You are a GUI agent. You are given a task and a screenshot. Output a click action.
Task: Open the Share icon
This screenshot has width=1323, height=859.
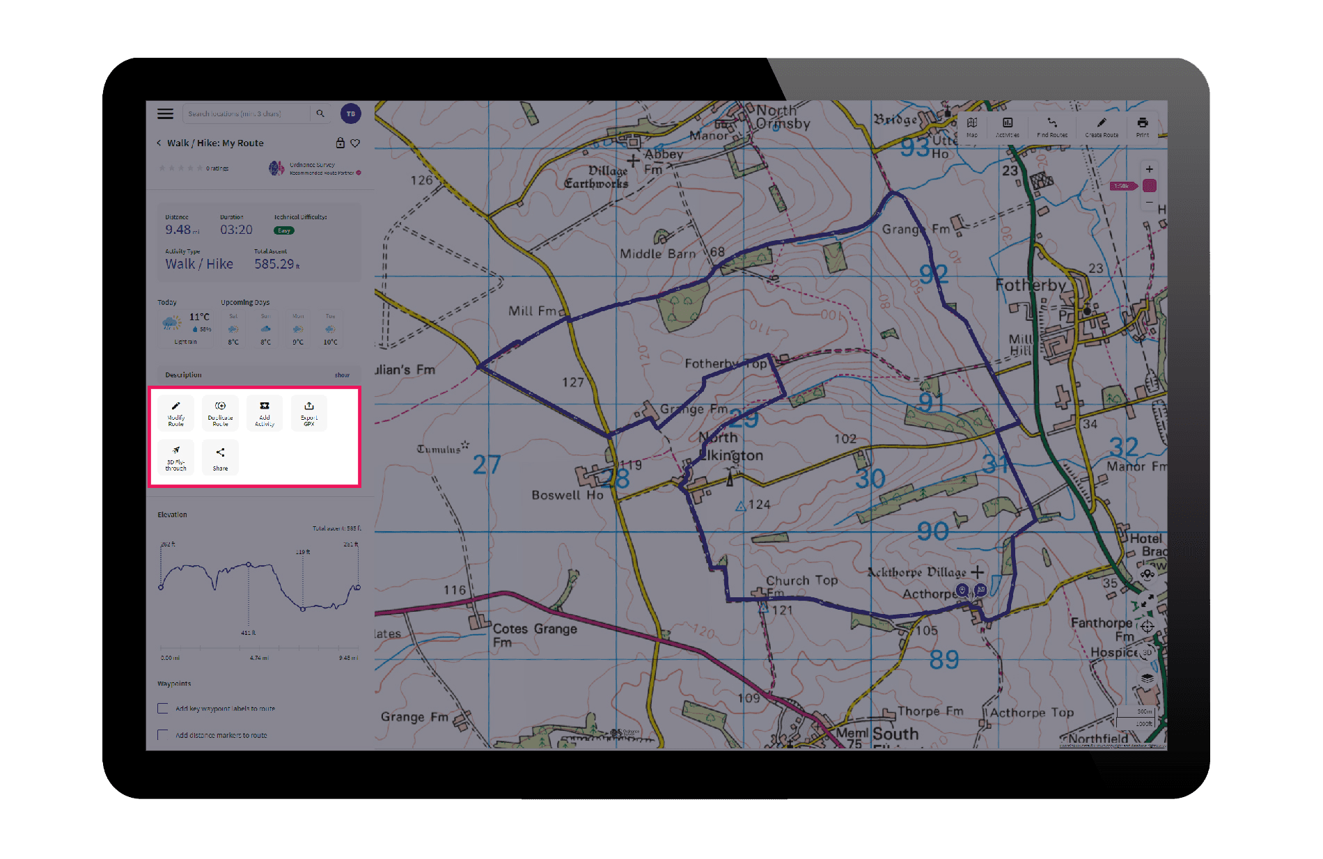[219, 457]
